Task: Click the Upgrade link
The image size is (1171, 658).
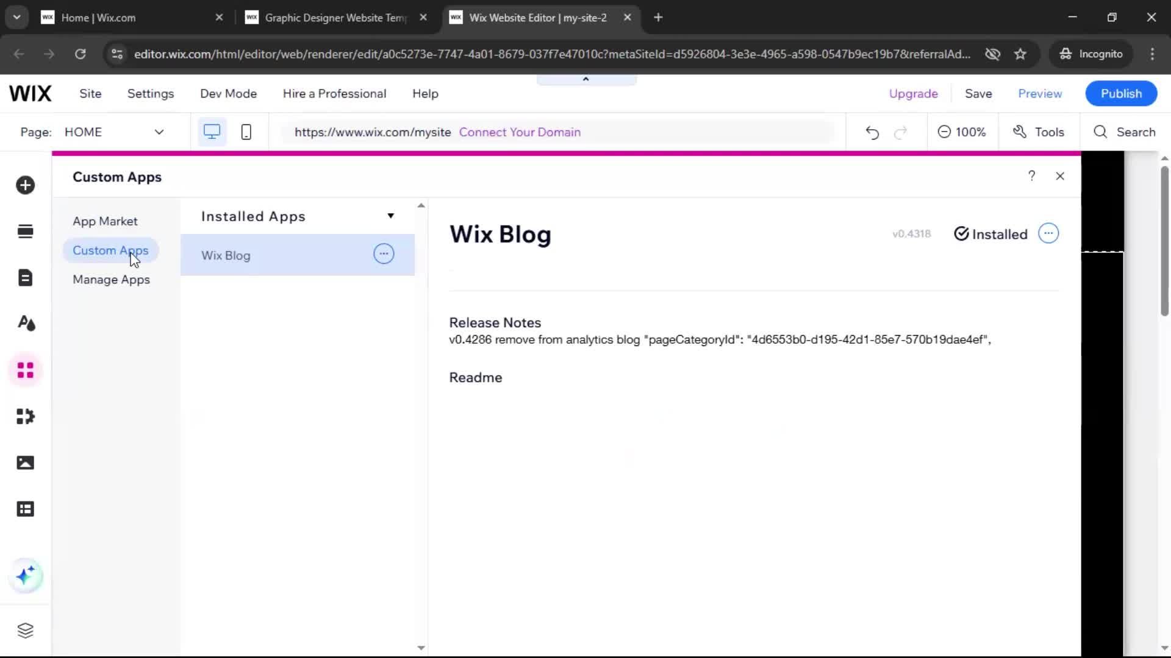Action: point(913,94)
